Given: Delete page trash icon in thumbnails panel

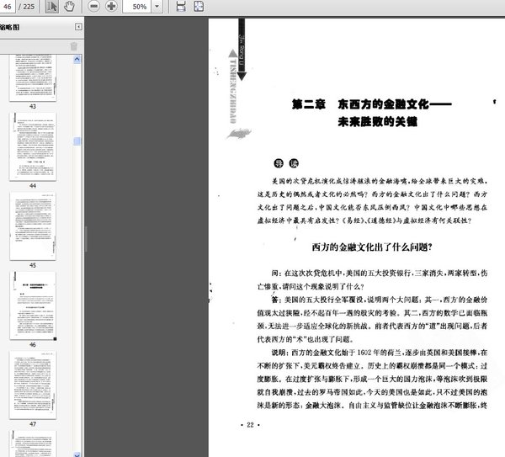Looking at the screenshot, I should [x=74, y=46].
